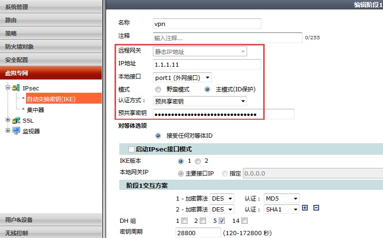Check DH group 14 checkbox

click(x=244, y=221)
